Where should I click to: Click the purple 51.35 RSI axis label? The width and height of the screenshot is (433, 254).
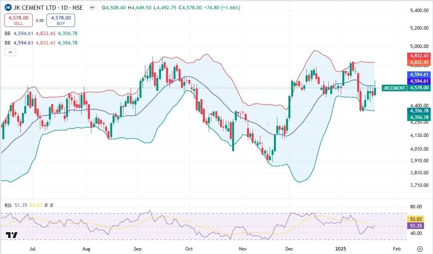[x=416, y=226]
